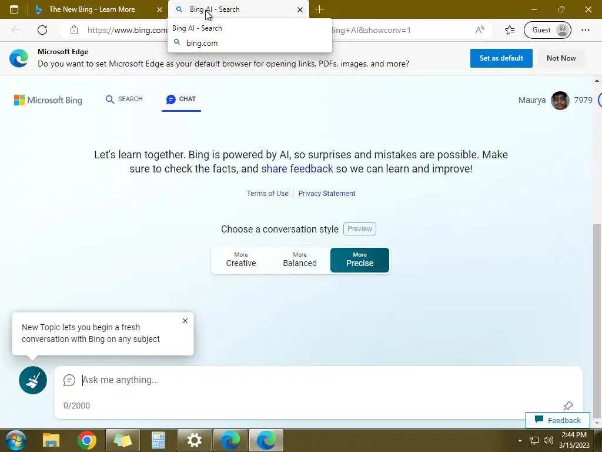Open the Settings gear taskbar app
This screenshot has height=452, width=602.
(194, 440)
